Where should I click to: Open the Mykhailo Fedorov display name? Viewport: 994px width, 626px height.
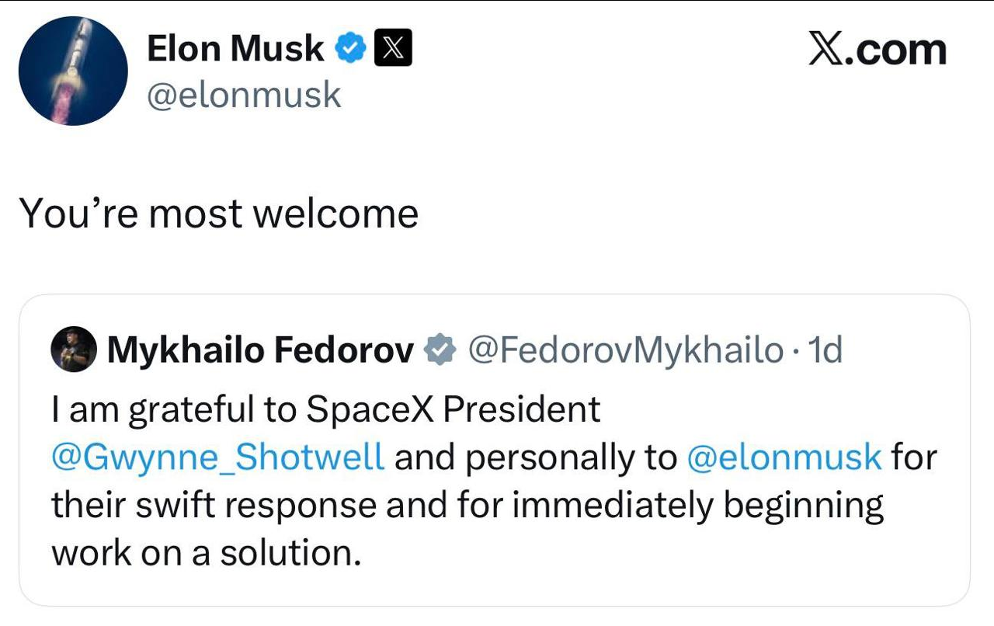[260, 351]
